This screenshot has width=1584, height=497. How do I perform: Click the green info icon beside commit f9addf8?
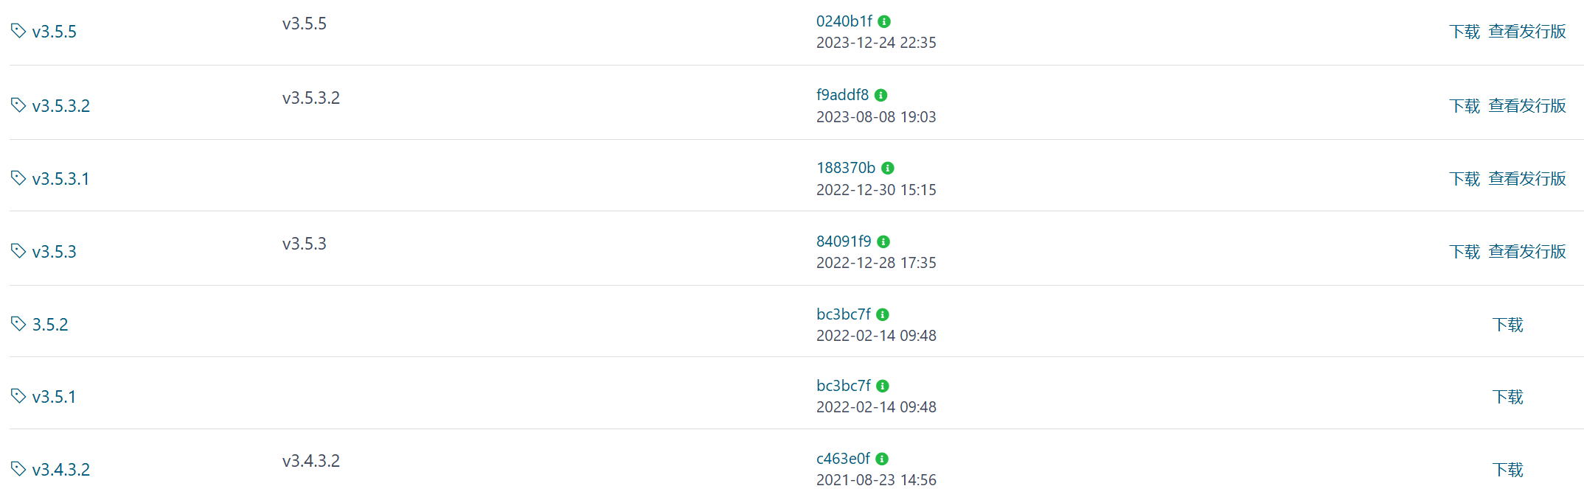pos(880,96)
